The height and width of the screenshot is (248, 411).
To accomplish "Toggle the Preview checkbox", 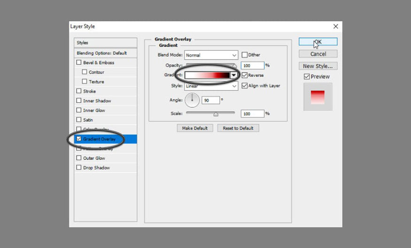I will point(307,76).
